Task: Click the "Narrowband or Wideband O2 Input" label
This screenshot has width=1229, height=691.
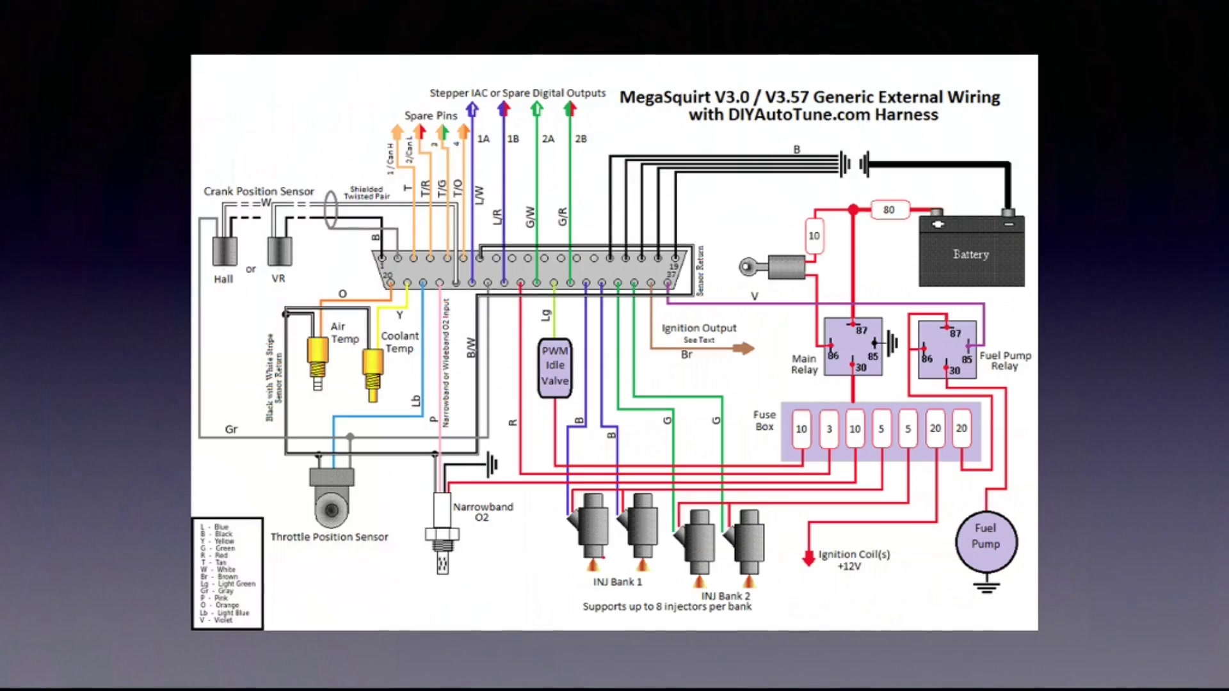Action: (x=446, y=363)
